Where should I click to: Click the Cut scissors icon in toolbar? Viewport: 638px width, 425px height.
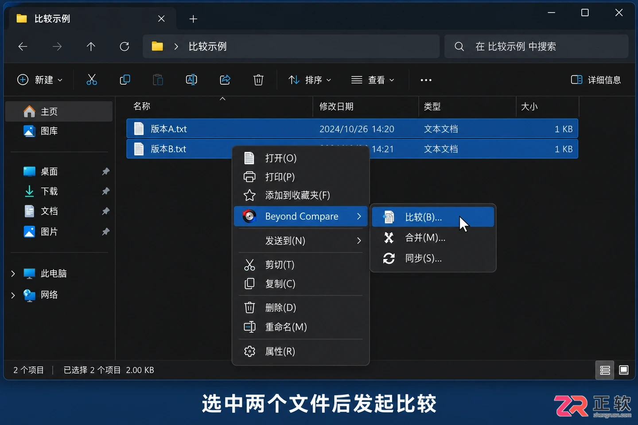click(92, 80)
